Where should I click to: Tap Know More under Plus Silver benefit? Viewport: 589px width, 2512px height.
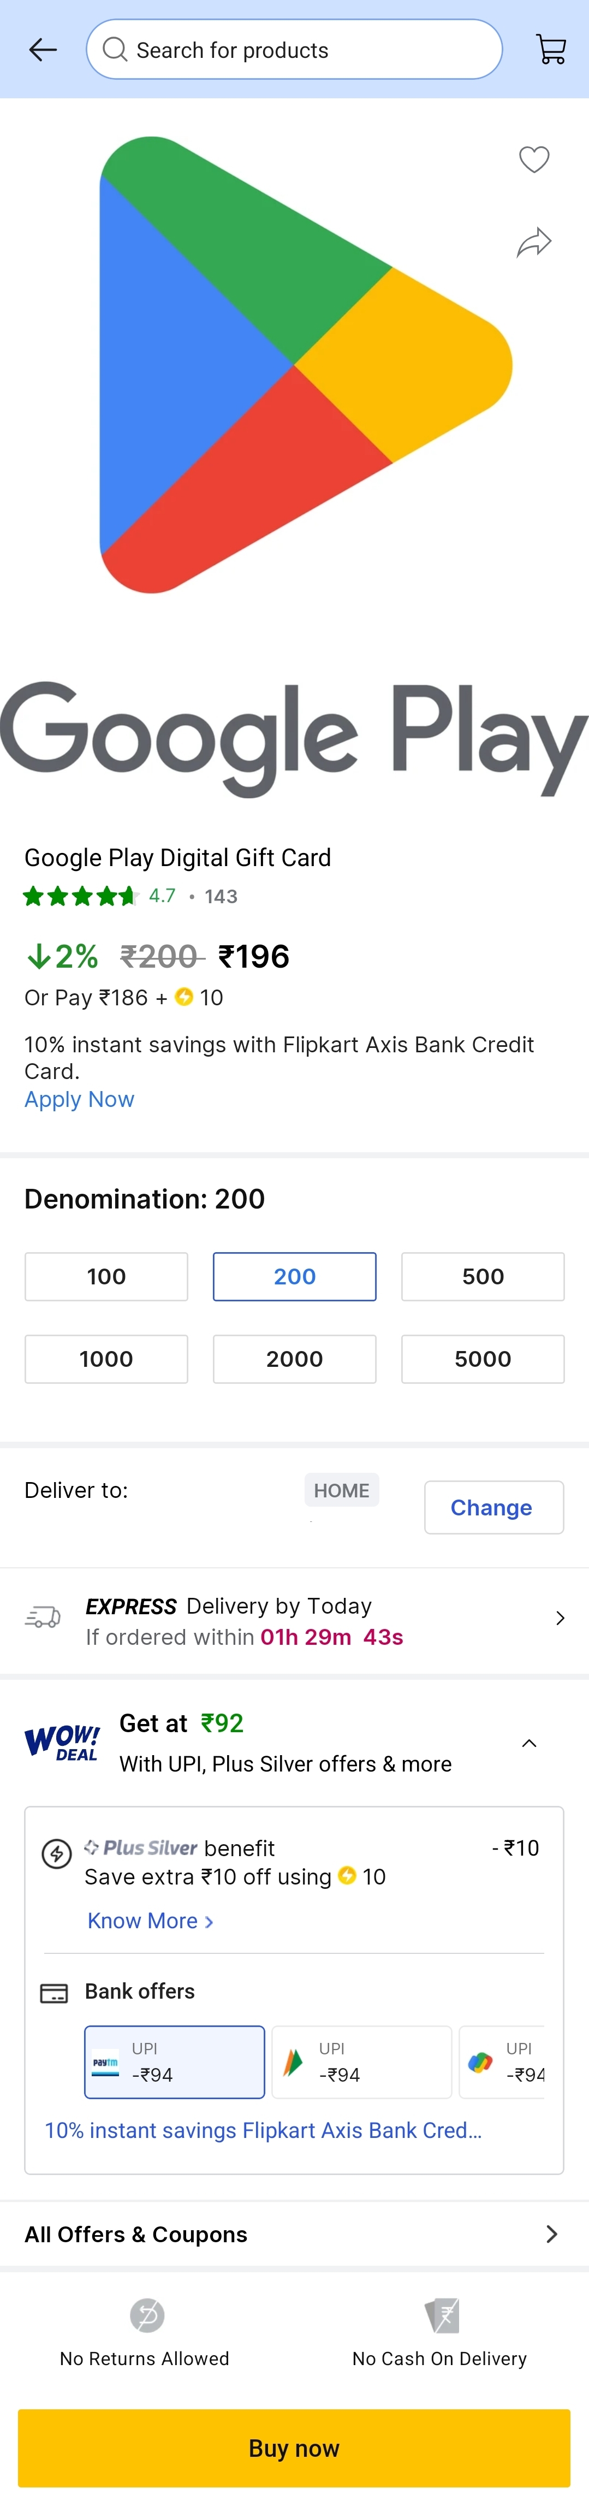pyautogui.click(x=144, y=1920)
